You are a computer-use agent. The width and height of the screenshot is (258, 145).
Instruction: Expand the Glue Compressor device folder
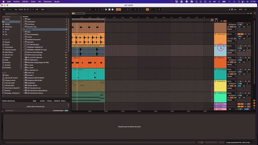[x=23, y=35]
